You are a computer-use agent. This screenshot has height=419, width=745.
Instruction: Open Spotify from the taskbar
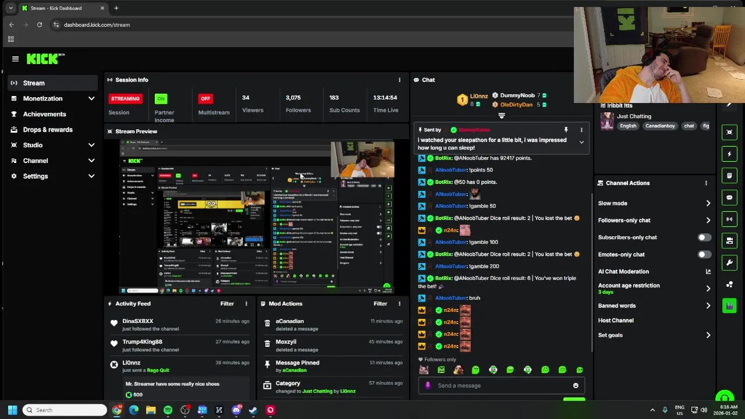pyautogui.click(x=168, y=410)
